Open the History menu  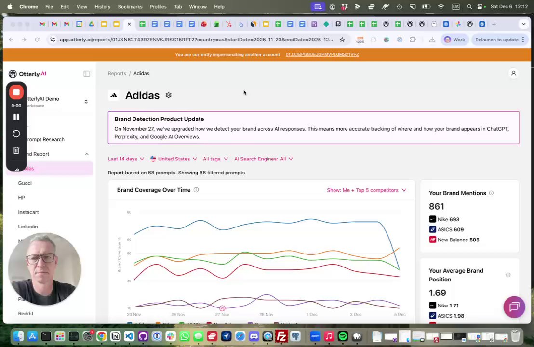[103, 6]
